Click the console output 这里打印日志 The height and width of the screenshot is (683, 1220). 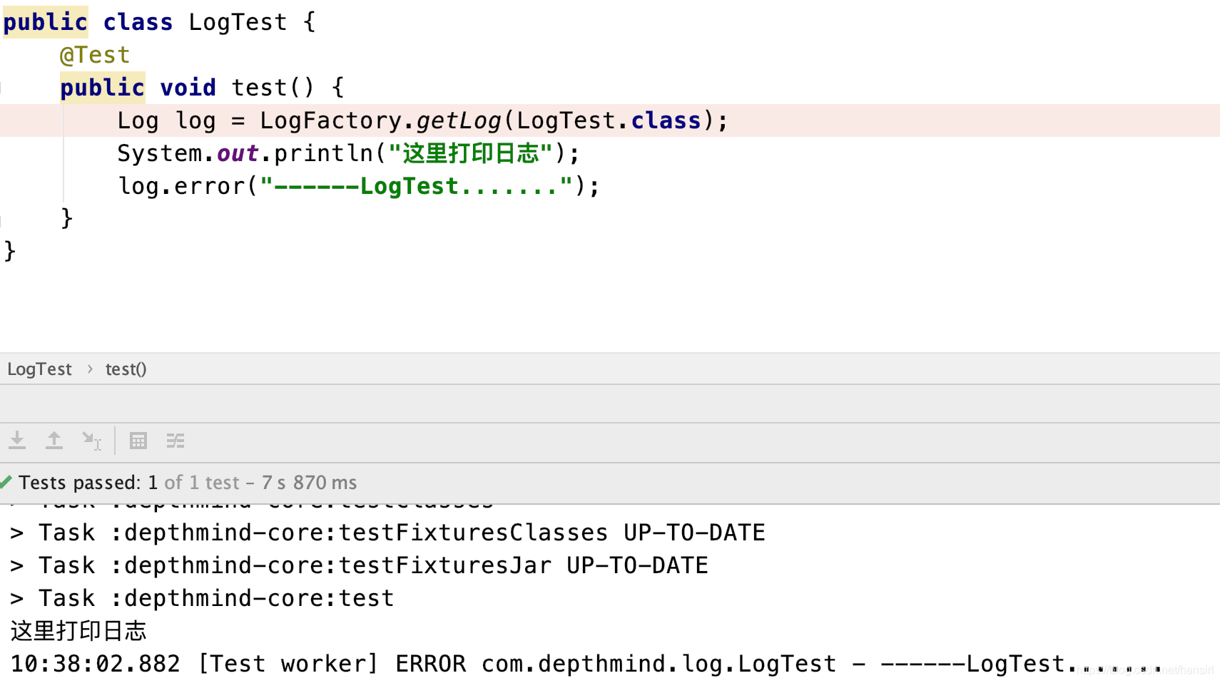[78, 631]
